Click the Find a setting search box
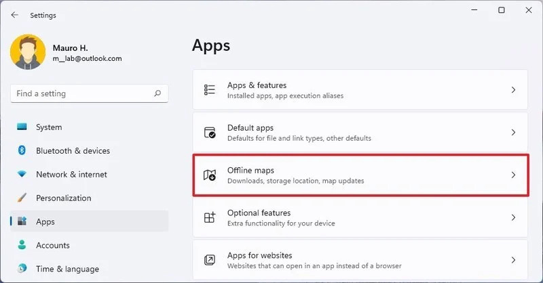Viewport: 543px width, 283px height. pos(90,93)
